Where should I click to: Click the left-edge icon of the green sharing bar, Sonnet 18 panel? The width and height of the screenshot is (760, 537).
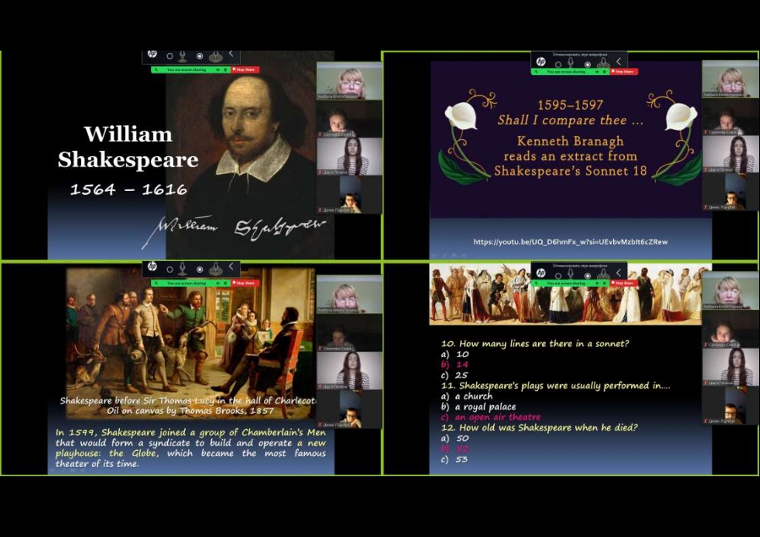(536, 72)
